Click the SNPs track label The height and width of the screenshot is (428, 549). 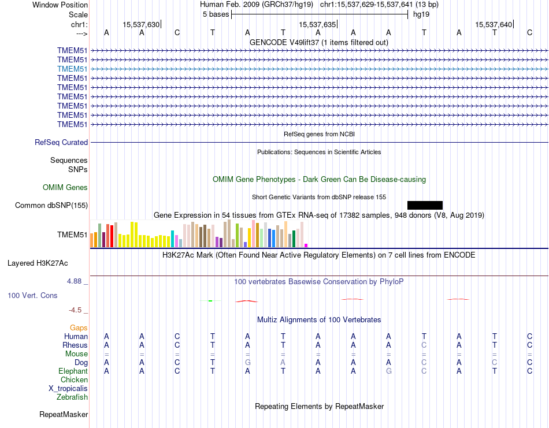click(x=78, y=169)
